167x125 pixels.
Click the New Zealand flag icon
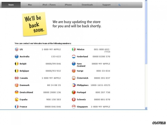[x=74, y=64]
